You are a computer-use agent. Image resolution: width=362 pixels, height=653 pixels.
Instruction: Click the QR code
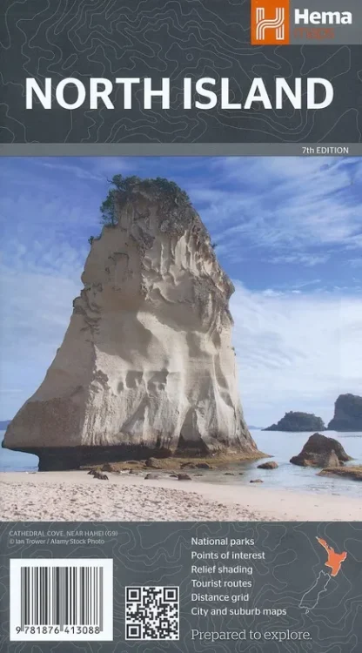[152, 613]
